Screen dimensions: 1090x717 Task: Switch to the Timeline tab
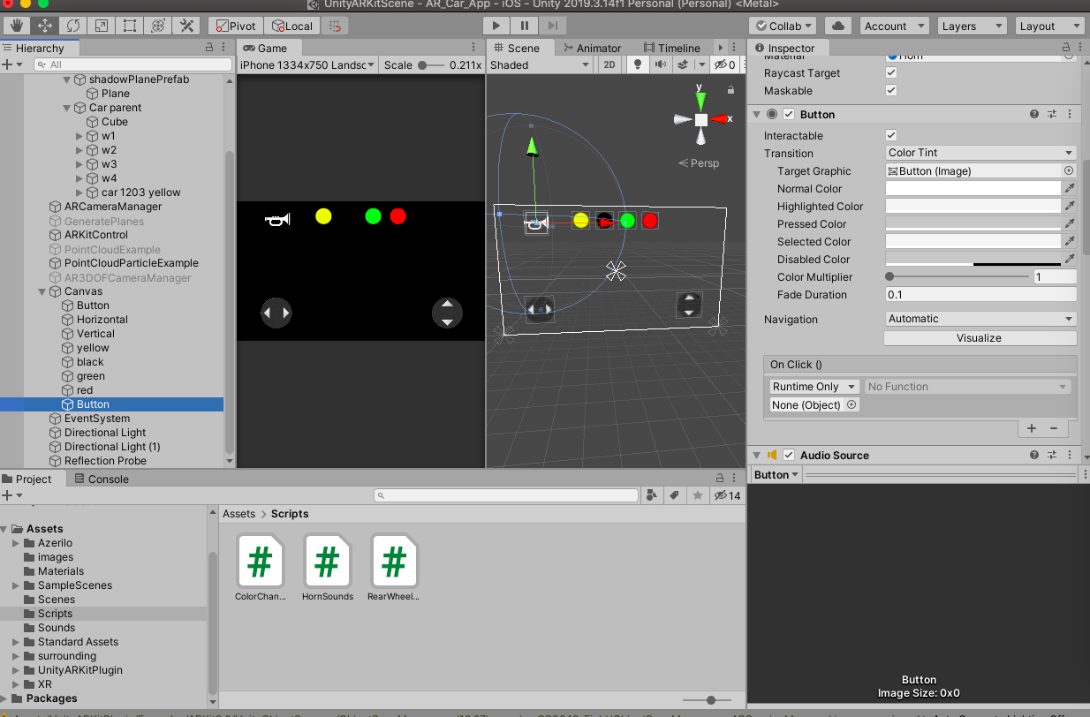tap(673, 48)
